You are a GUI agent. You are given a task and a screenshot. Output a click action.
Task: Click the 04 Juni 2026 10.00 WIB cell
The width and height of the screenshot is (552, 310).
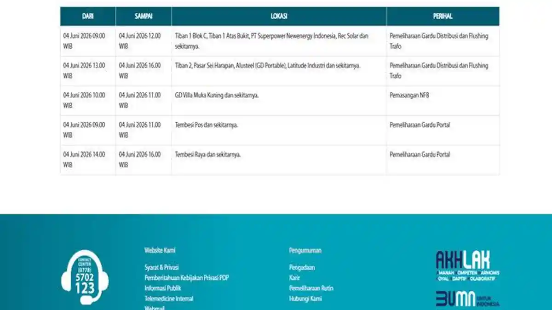88,101
